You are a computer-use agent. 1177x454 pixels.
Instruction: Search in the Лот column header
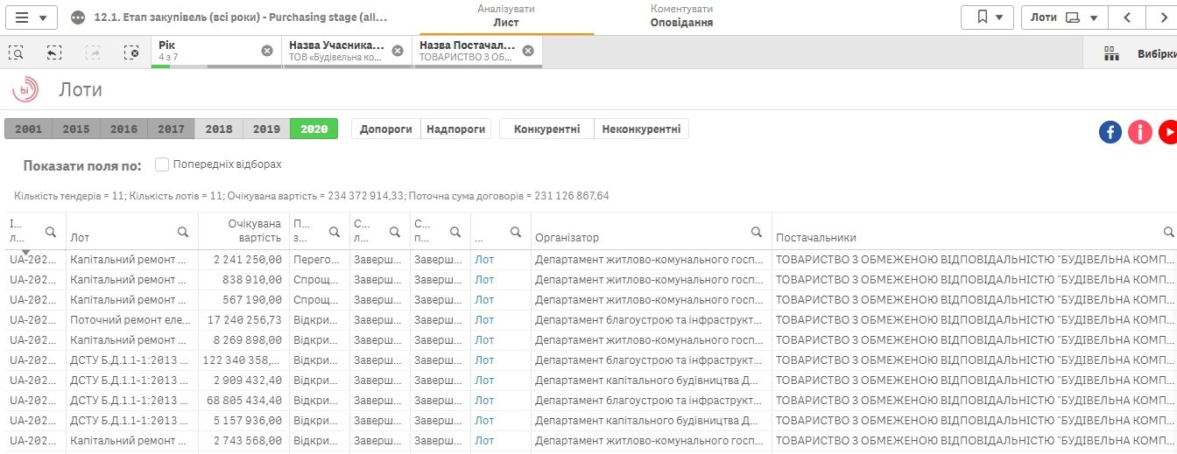click(x=183, y=232)
